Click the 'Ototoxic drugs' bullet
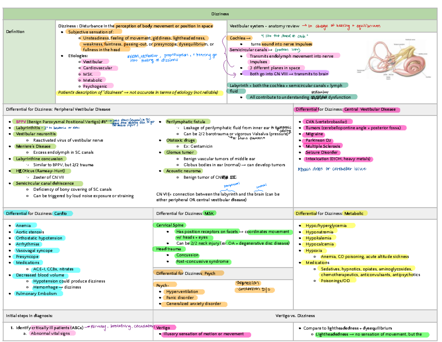 [181, 141]
